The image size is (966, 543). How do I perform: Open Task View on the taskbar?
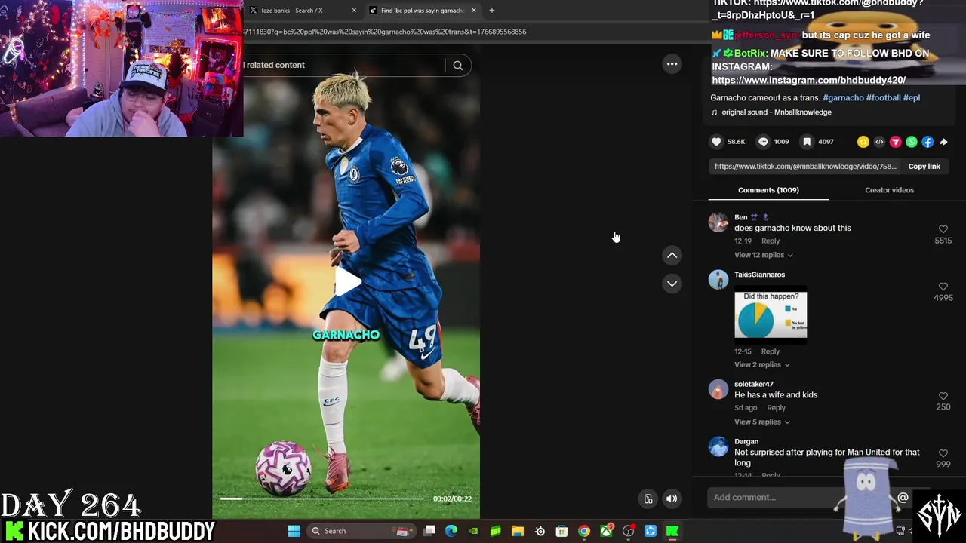429,531
